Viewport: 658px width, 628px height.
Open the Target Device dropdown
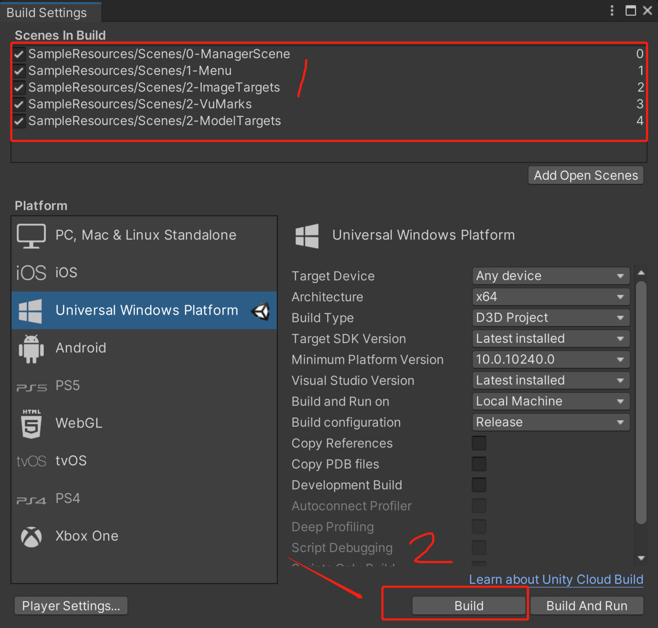point(551,276)
